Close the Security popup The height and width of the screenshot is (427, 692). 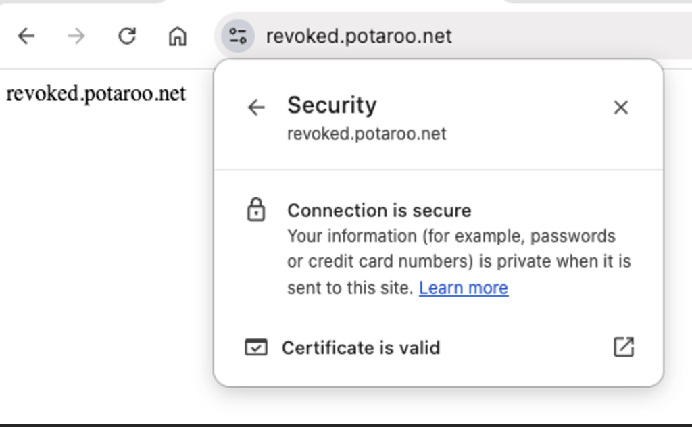click(620, 107)
